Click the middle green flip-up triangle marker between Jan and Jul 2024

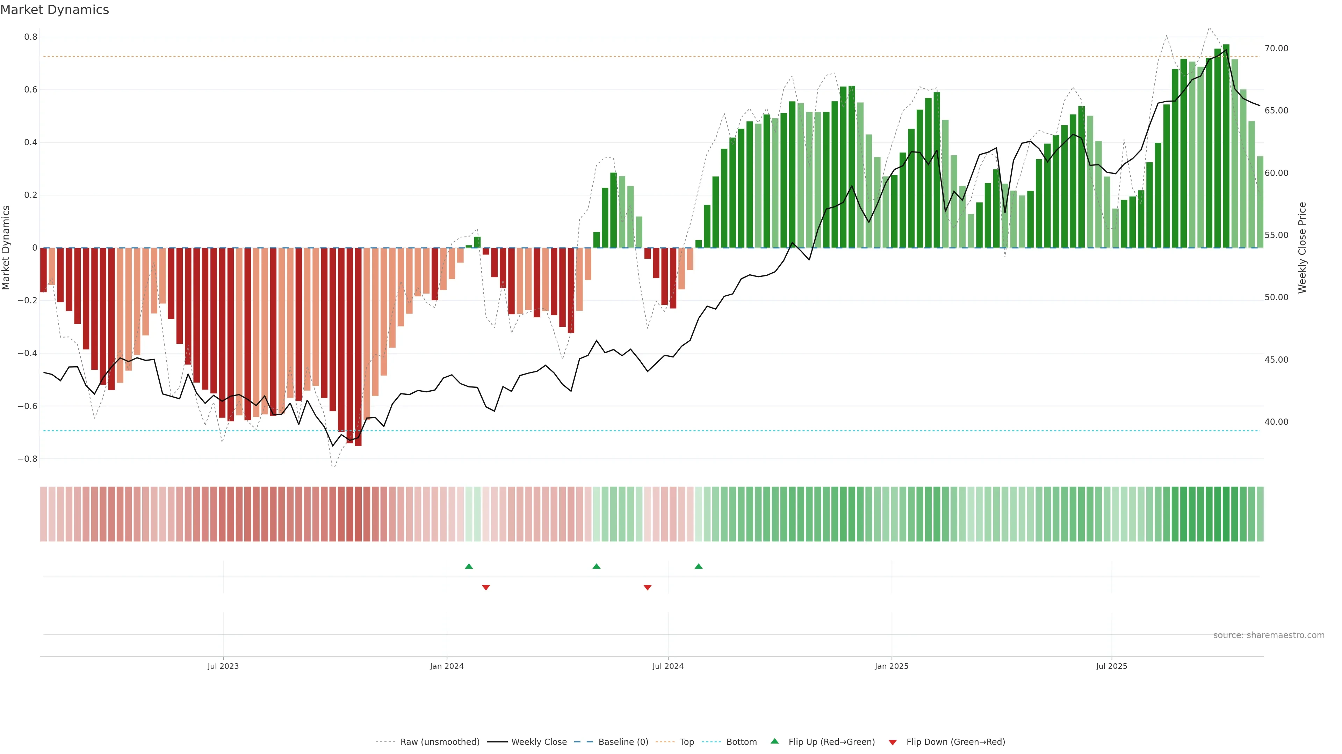coord(597,566)
